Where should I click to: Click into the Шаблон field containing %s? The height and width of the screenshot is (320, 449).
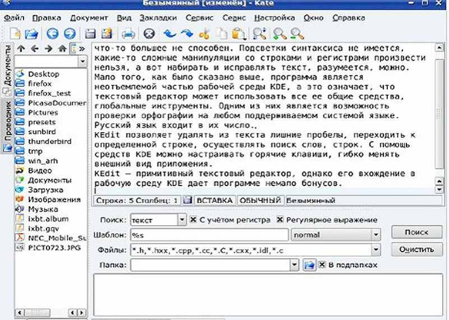(x=209, y=235)
